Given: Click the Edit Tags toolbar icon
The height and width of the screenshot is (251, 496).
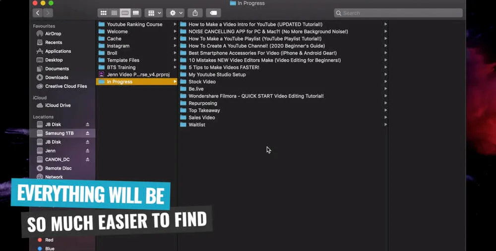Looking at the screenshot, I should pyautogui.click(x=213, y=13).
